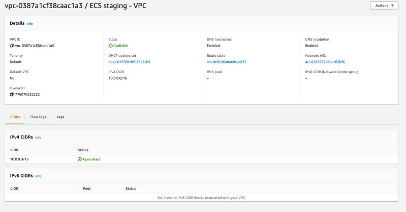Select the IPv4 CIDR value in Details

tap(118, 78)
